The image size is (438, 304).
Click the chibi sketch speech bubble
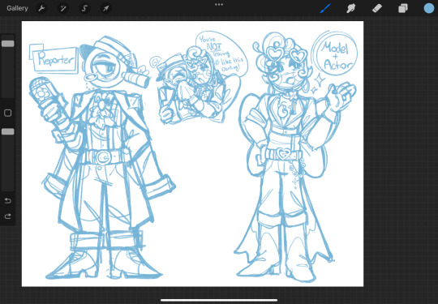click(220, 55)
